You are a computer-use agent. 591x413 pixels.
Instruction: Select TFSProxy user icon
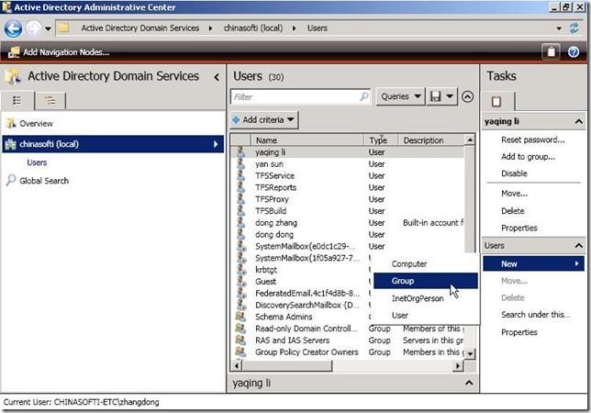coord(240,198)
